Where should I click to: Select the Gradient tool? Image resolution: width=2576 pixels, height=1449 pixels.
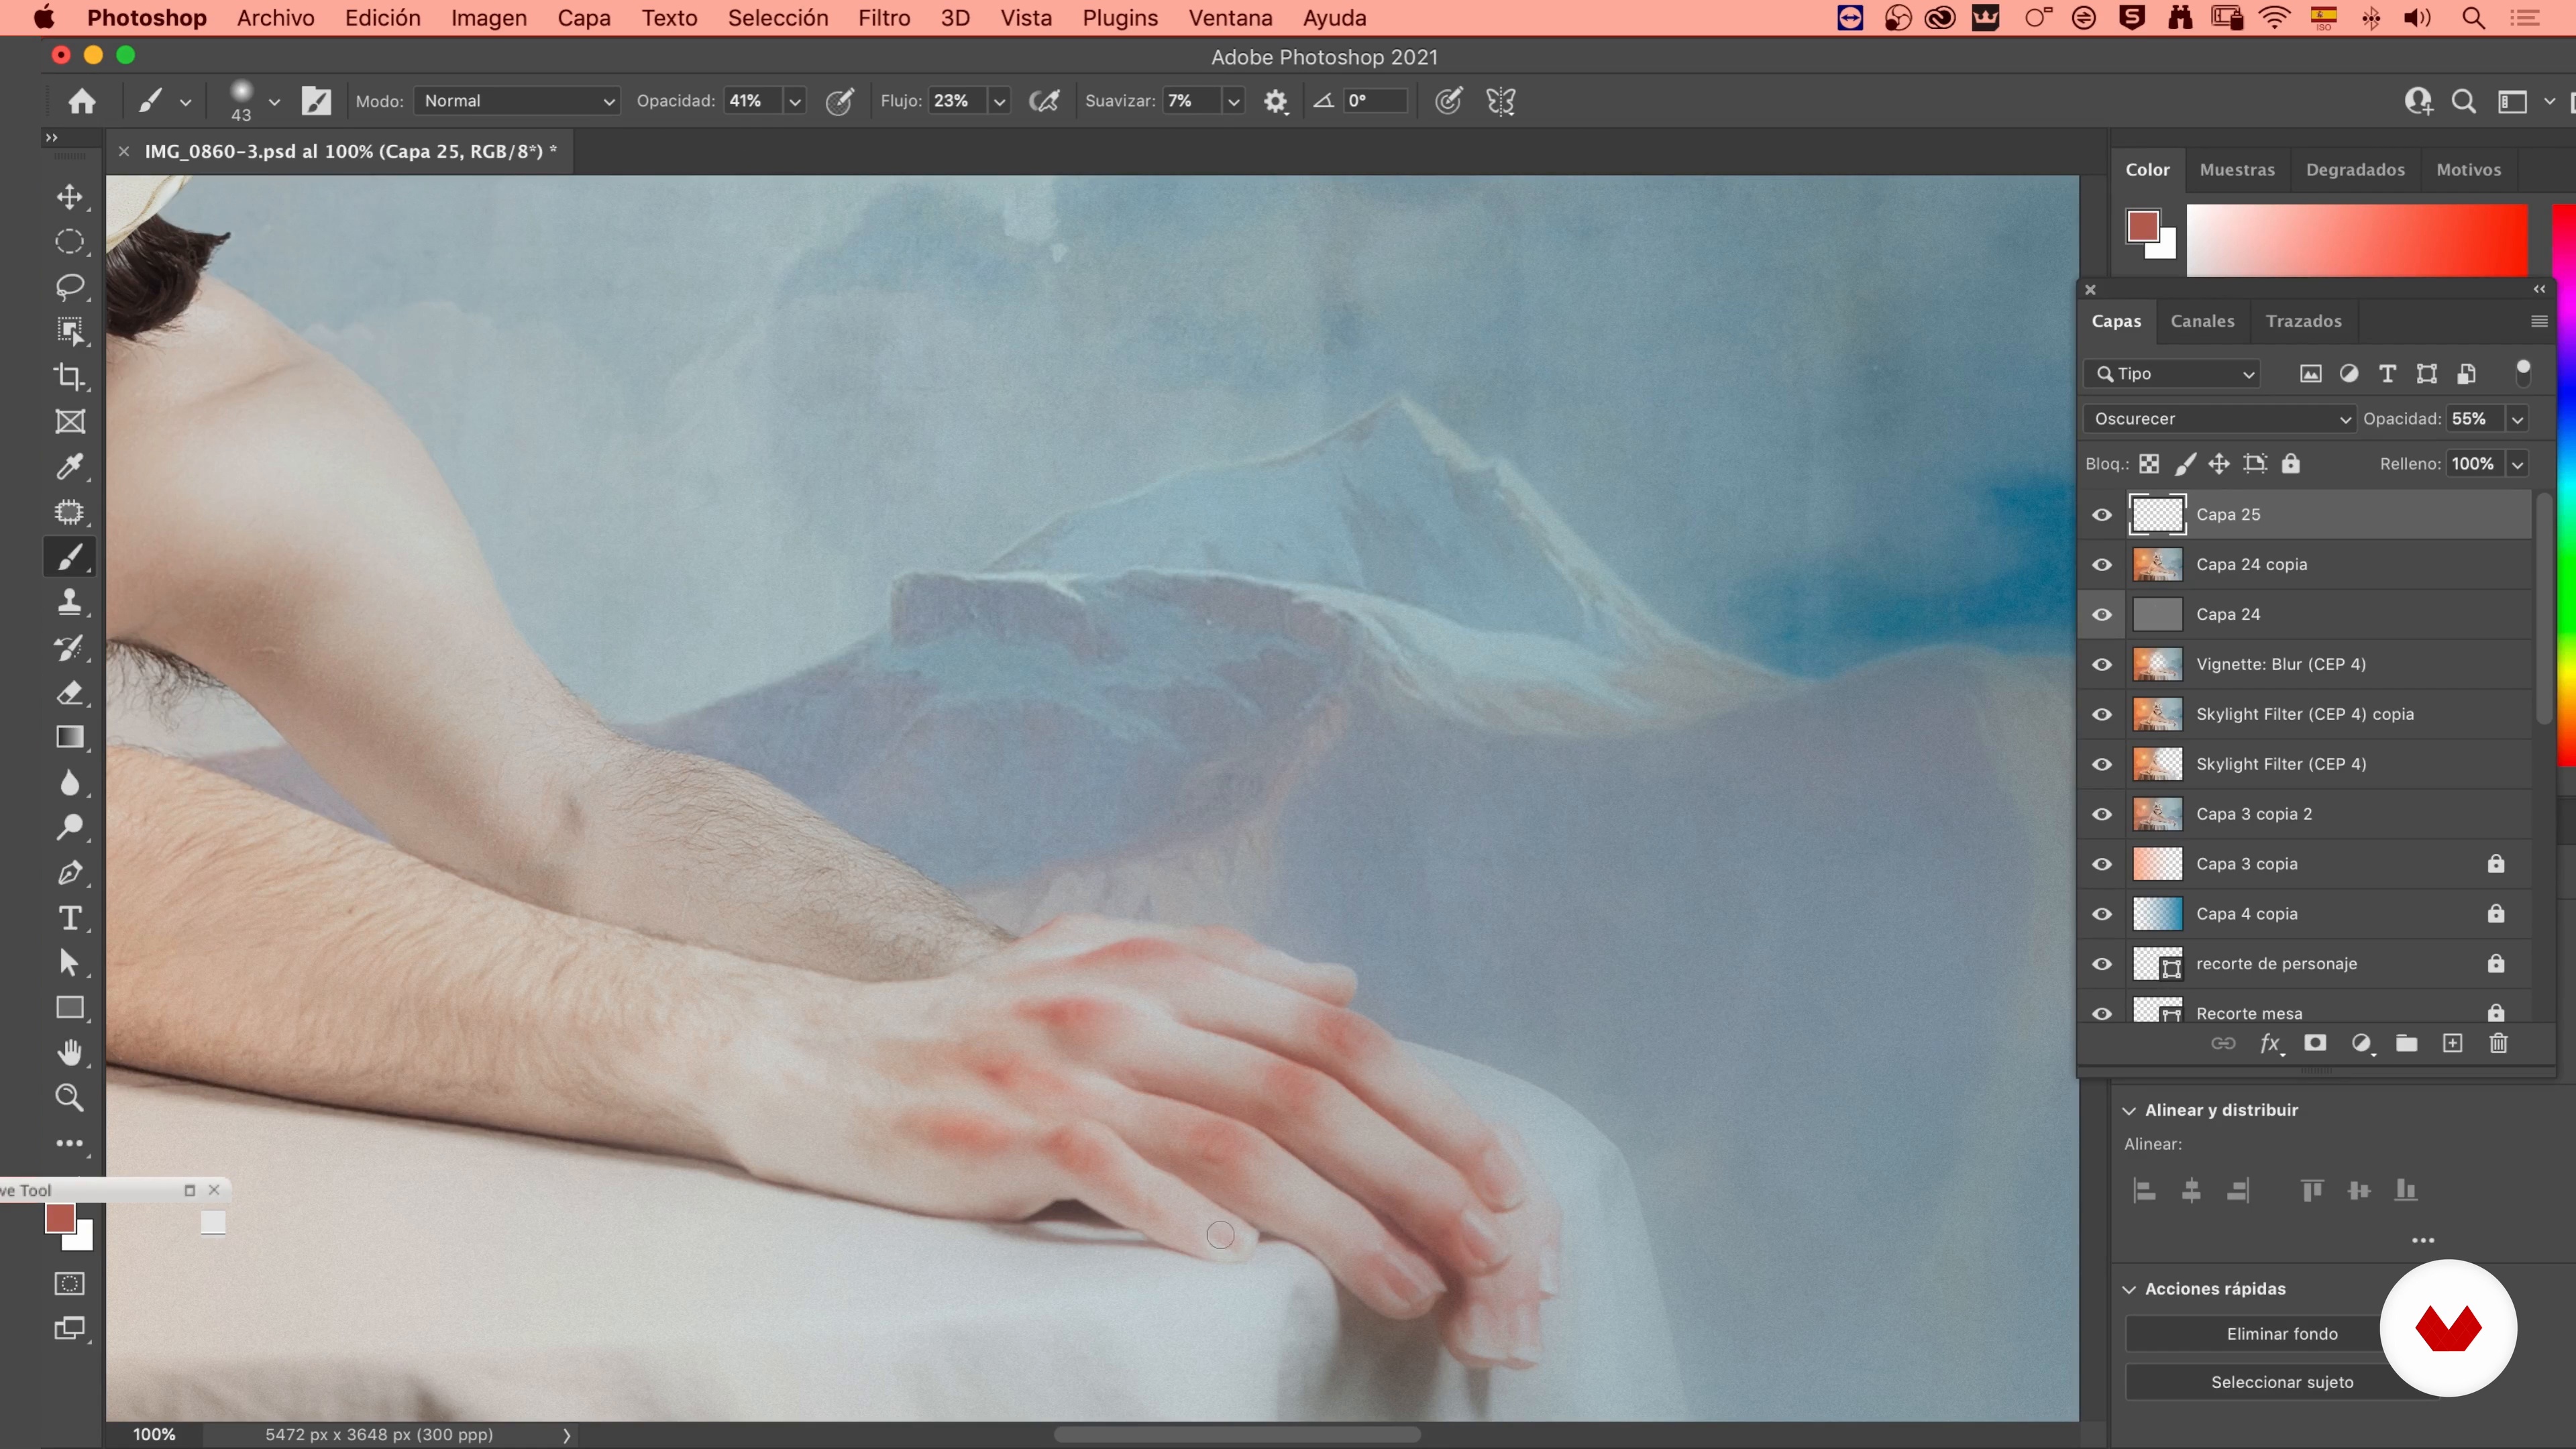[x=69, y=737]
